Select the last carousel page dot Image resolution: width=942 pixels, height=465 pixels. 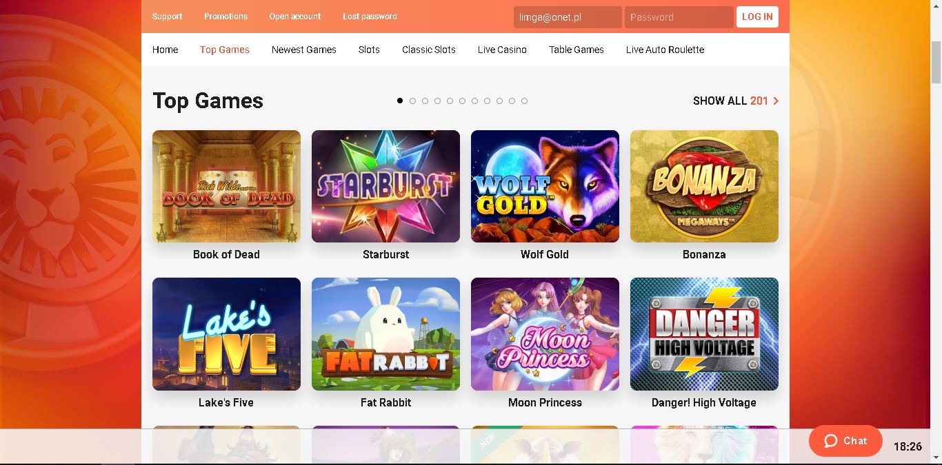click(x=524, y=101)
